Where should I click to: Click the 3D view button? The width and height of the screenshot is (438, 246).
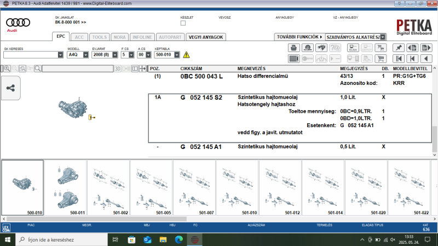[x=118, y=68]
